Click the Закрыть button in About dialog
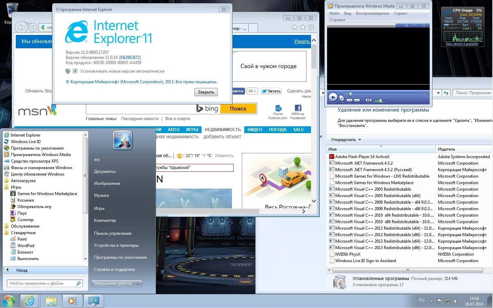This screenshot has width=493, height=308. coord(206,92)
